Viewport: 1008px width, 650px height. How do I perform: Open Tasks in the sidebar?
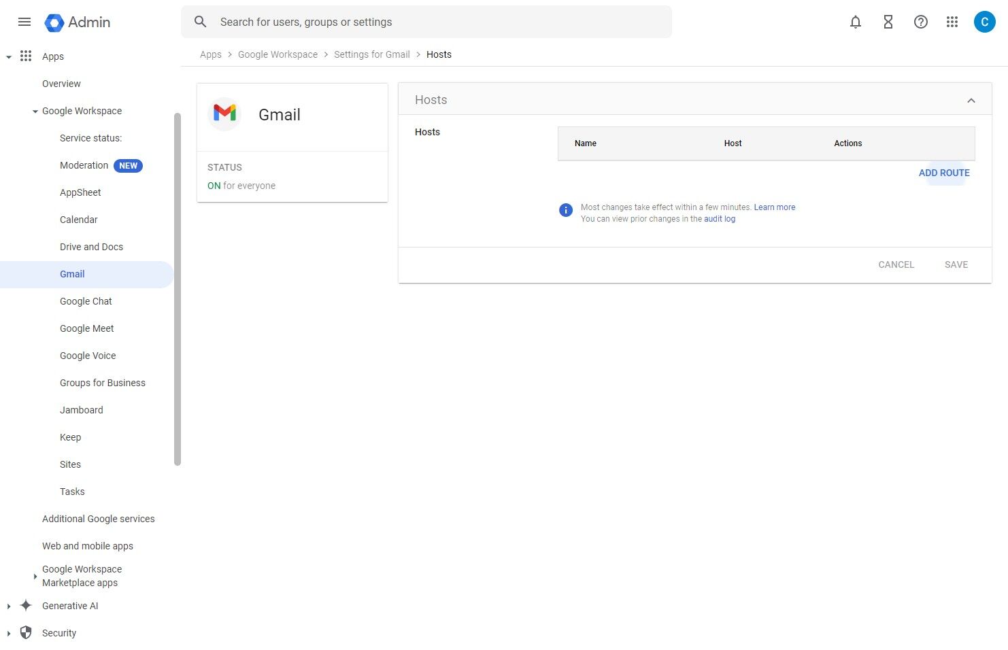[x=72, y=492]
